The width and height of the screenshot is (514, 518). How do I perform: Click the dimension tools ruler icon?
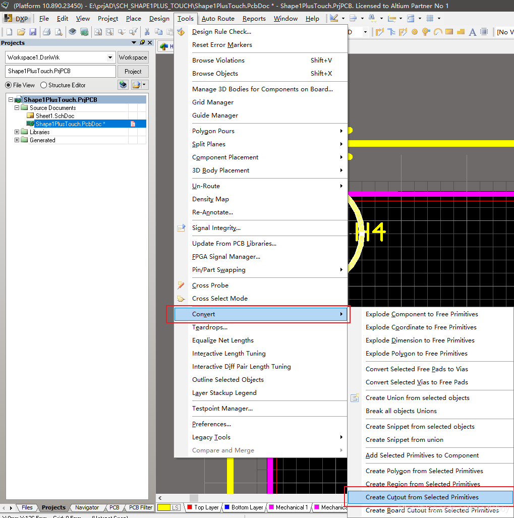point(392,18)
